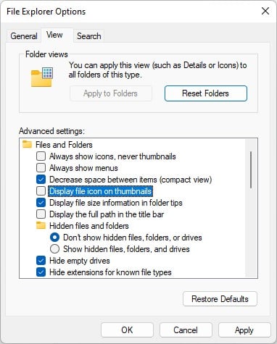This screenshot has height=344, width=277.
Task: Select Show hidden files, folders, and drives
Action: (54, 249)
